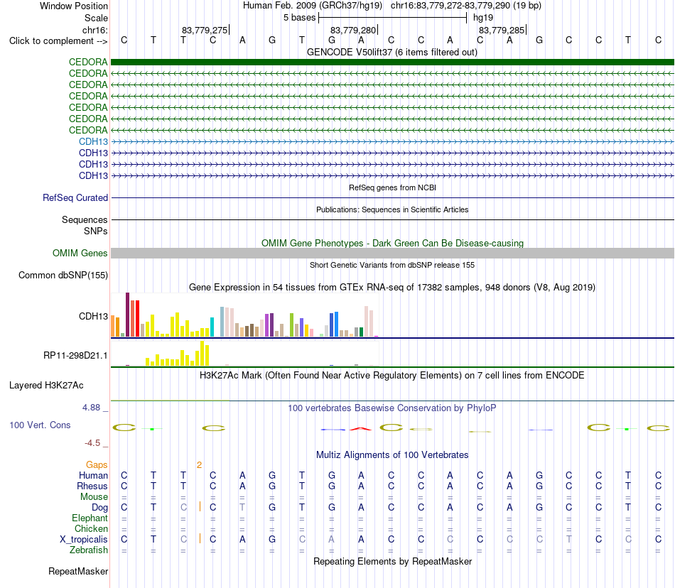This screenshot has height=588, width=675.
Task: Click the 'Human Feb. 2009 (GRCh37/hg19)' heading
Action: pyautogui.click(x=313, y=6)
